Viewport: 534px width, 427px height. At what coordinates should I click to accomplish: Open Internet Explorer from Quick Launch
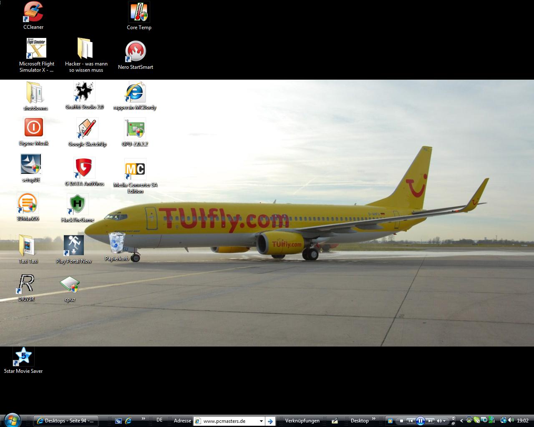[128, 421]
